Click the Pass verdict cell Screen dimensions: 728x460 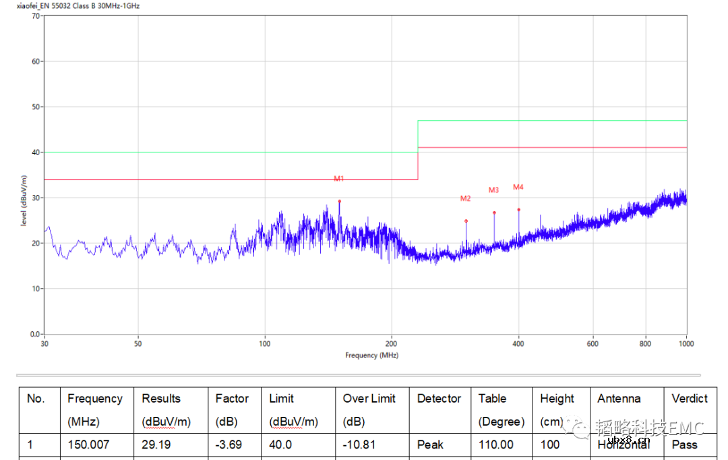684,444
